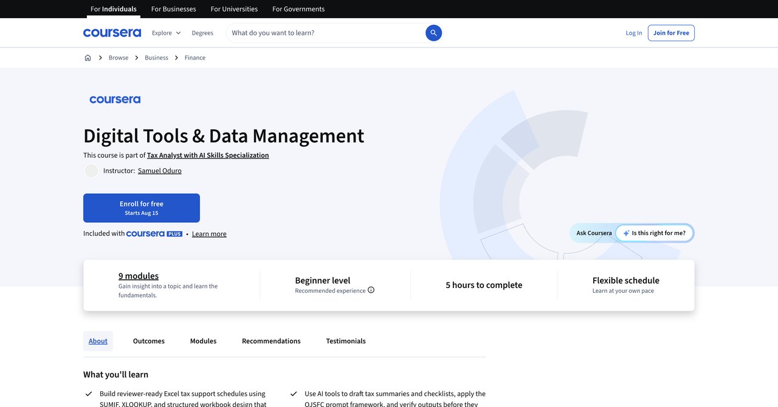
Task: Focus the 'What do you want to learn?' field
Action: tap(327, 33)
